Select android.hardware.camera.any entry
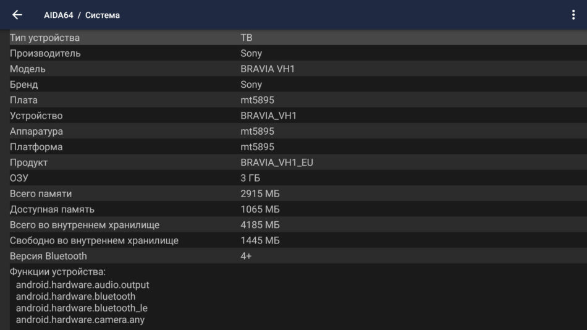The image size is (587, 330). pos(80,320)
